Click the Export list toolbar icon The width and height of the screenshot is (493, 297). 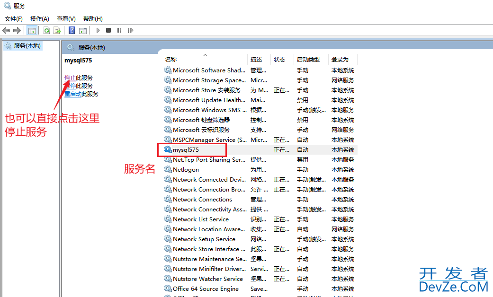click(x=57, y=30)
